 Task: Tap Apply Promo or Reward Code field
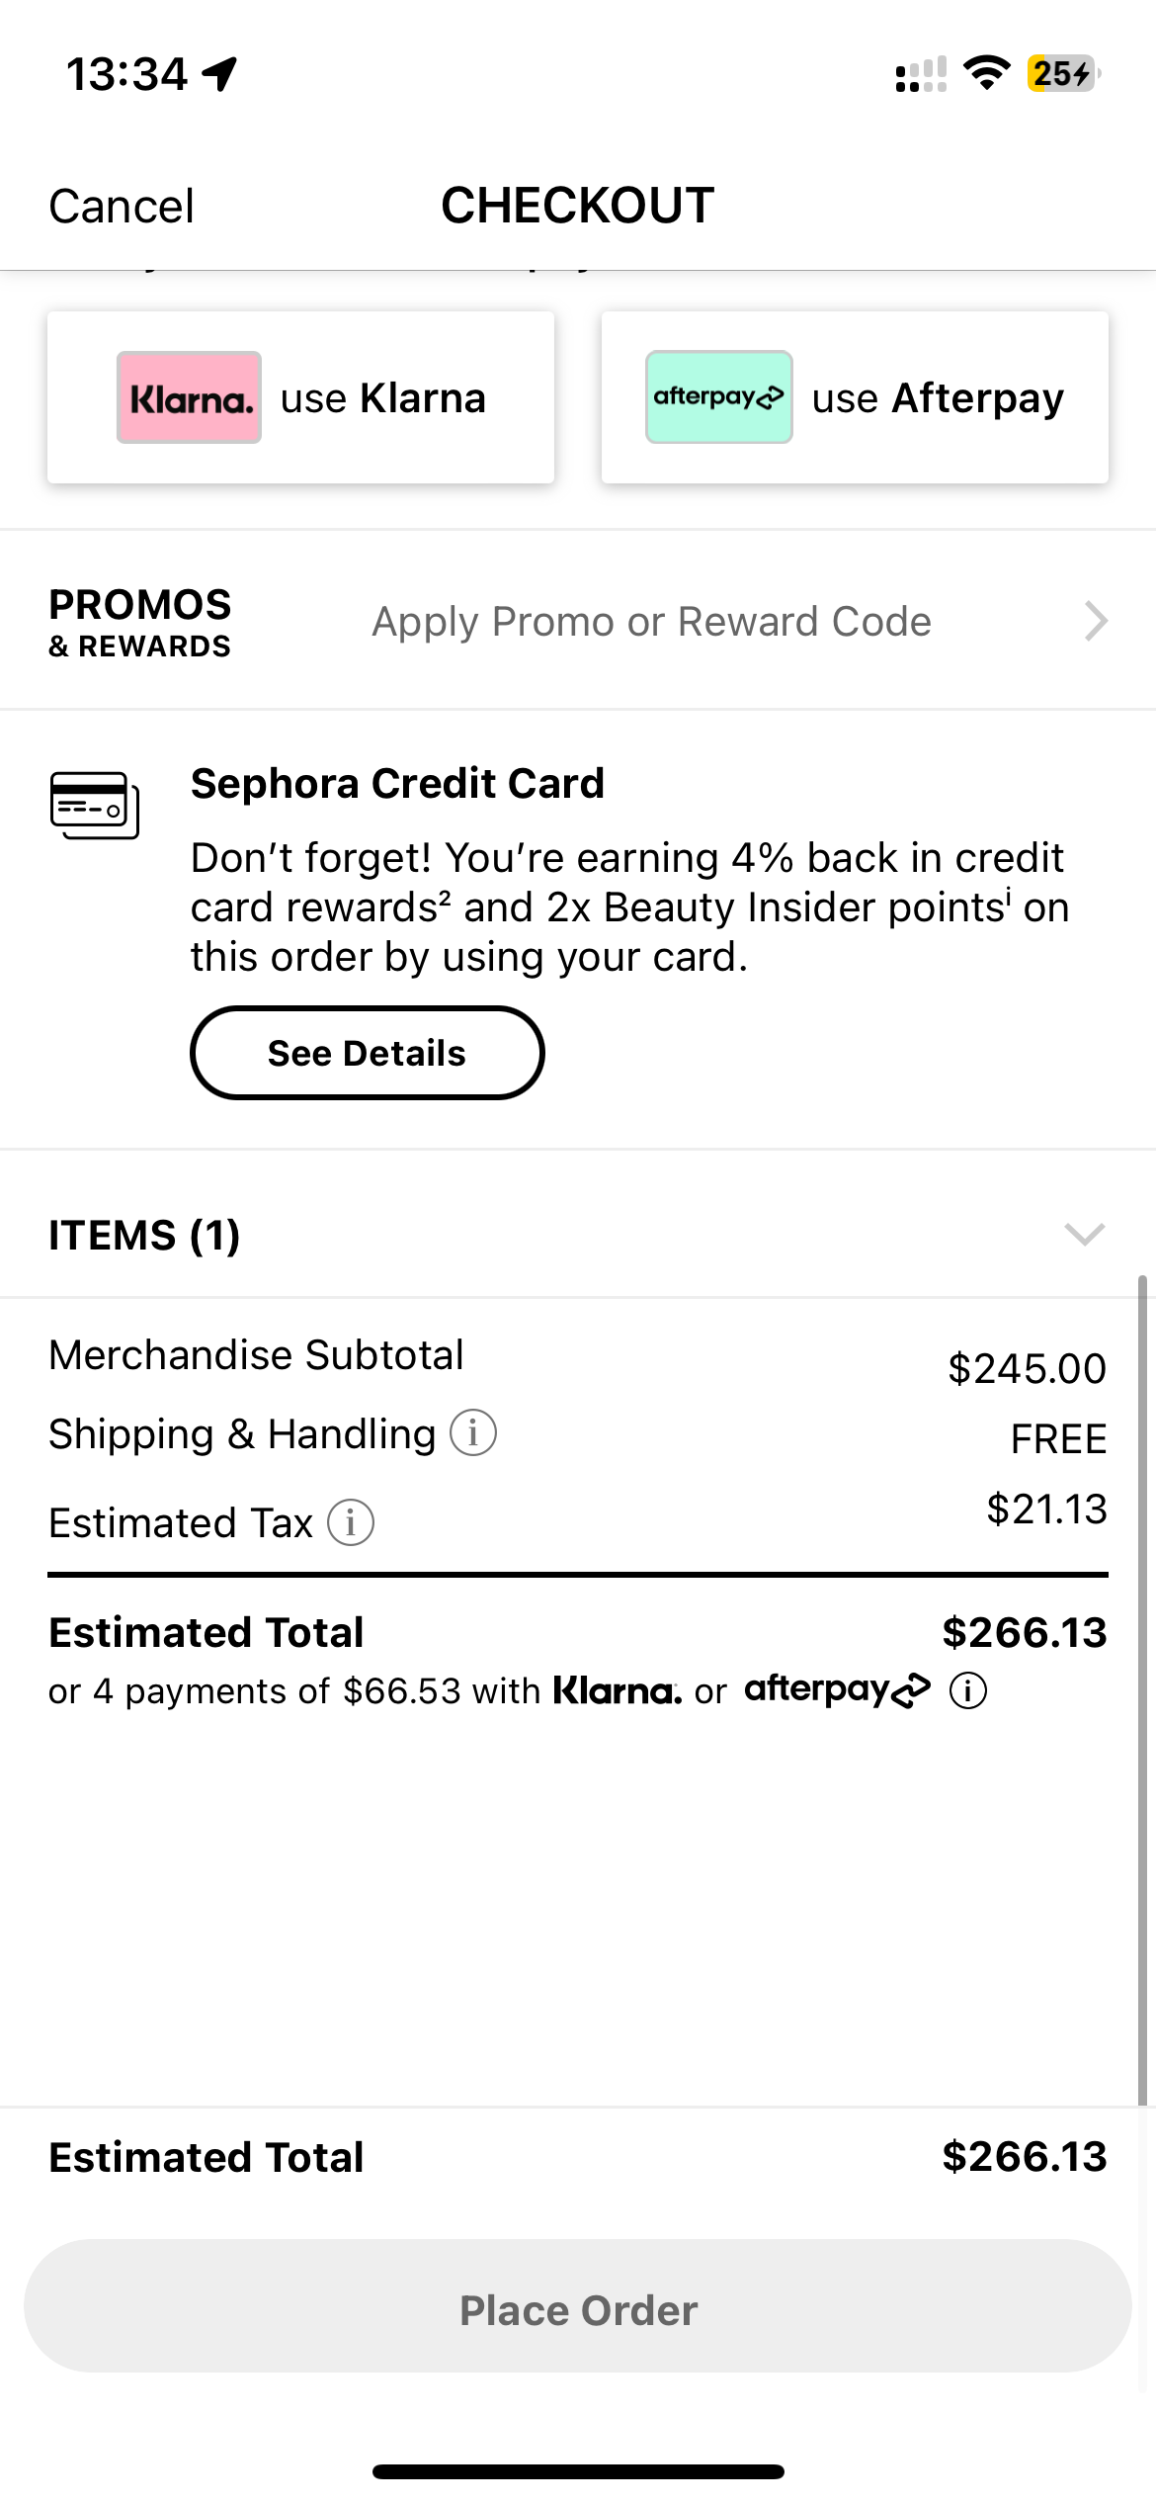point(651,622)
